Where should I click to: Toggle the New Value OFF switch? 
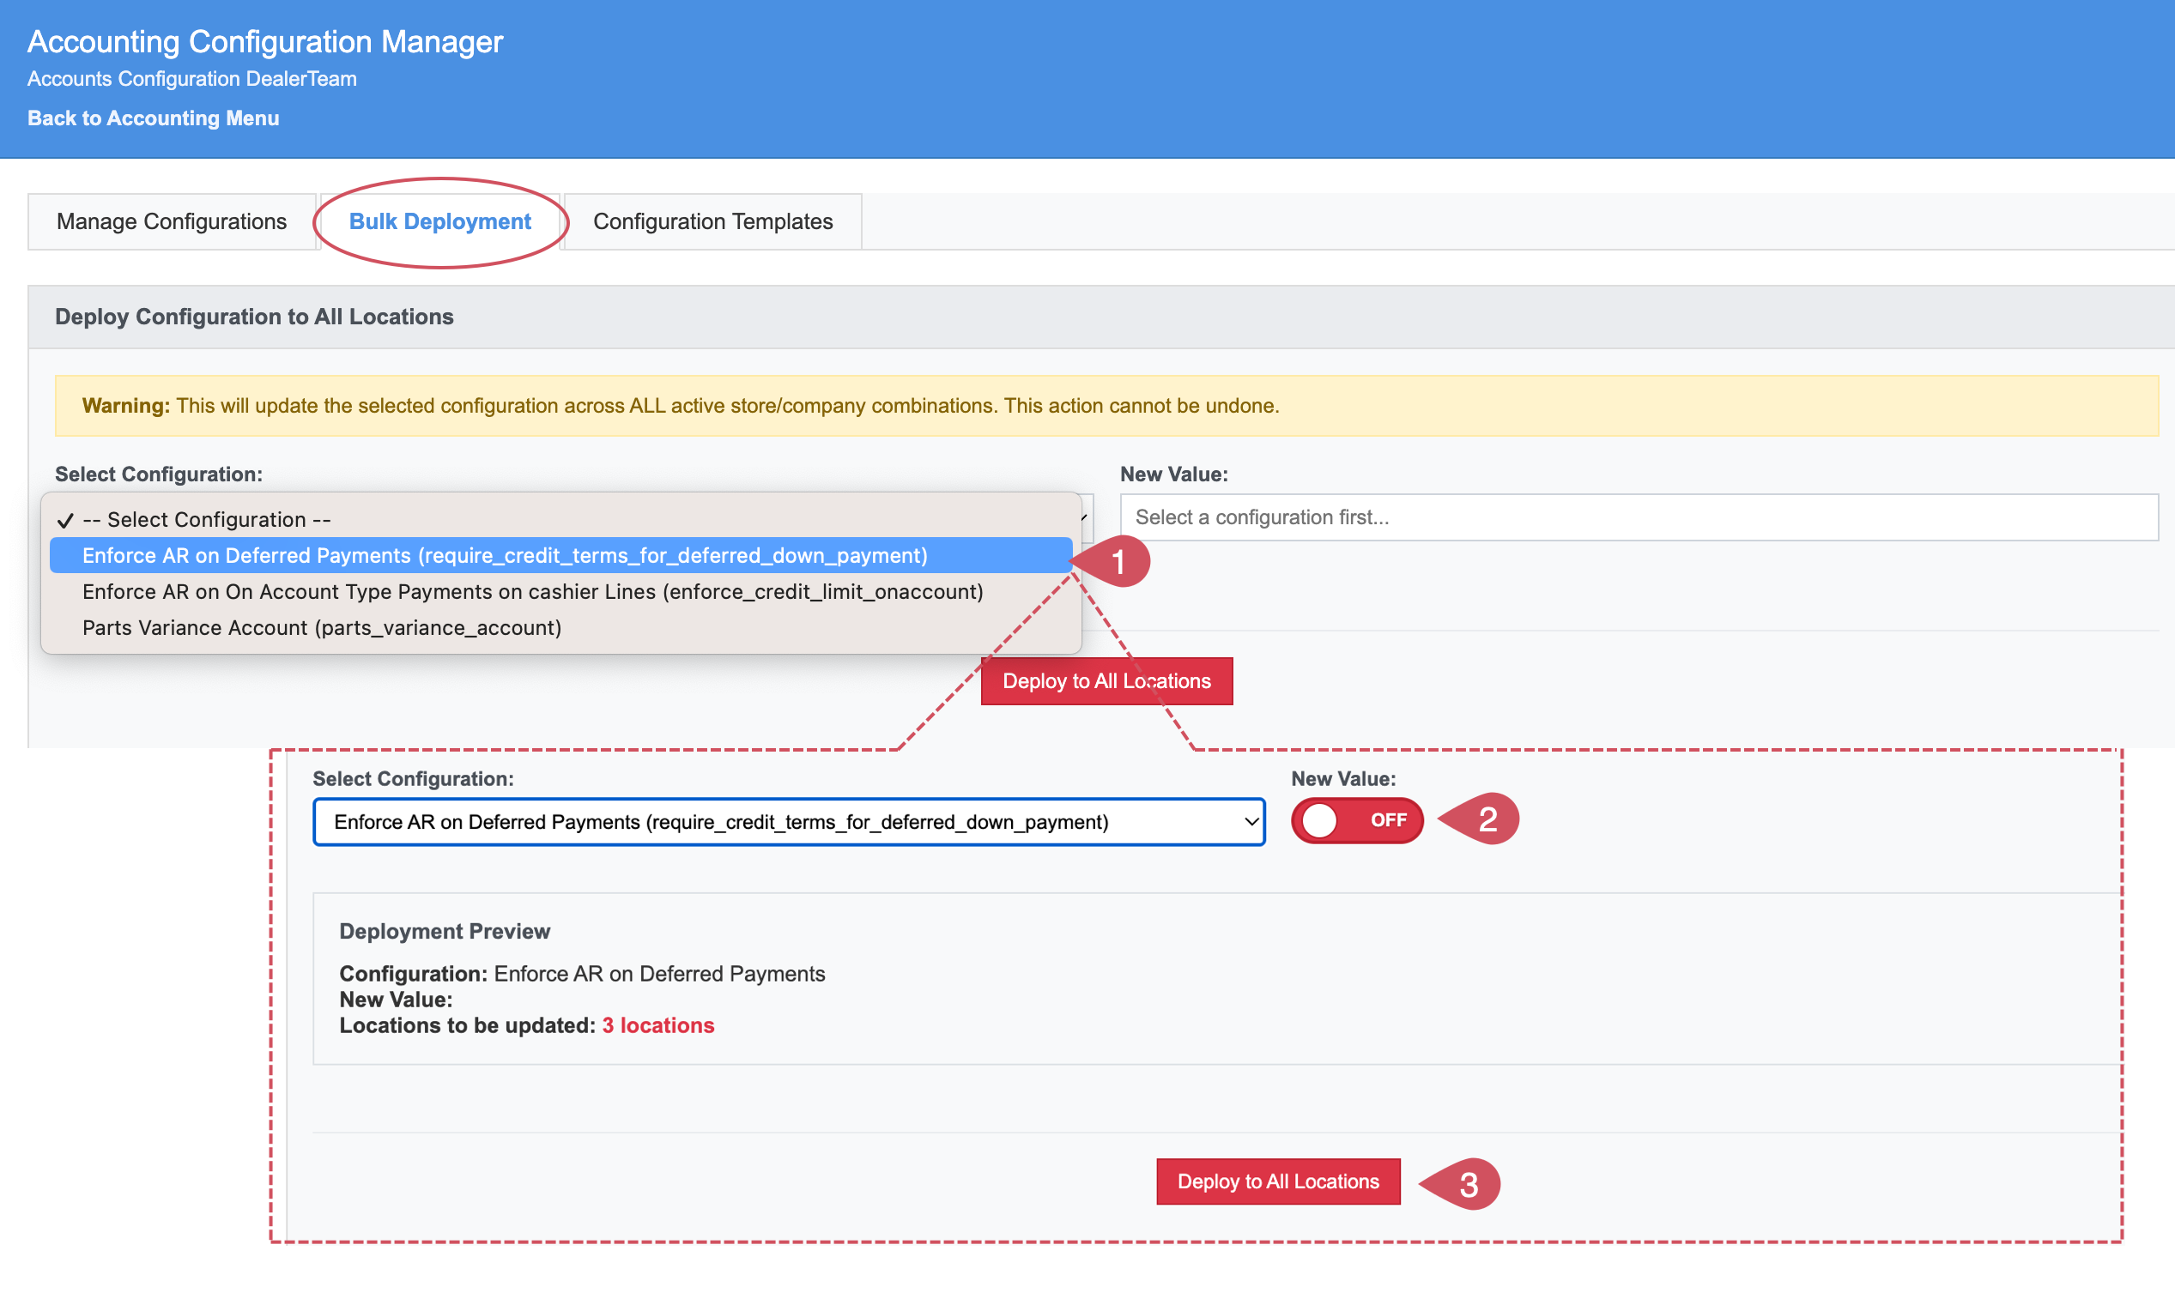pyautogui.click(x=1357, y=820)
